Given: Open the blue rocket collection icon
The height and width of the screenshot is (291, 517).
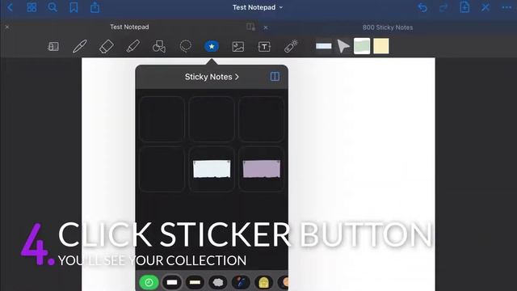Looking at the screenshot, I should (241, 282).
